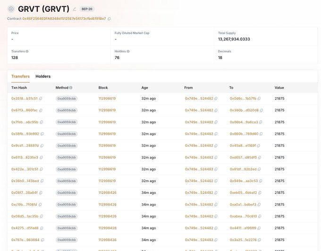Viewport: 321px width, 251px height.
Task: Copy To address 0xd657...d85df0
Action: [x=260, y=158]
